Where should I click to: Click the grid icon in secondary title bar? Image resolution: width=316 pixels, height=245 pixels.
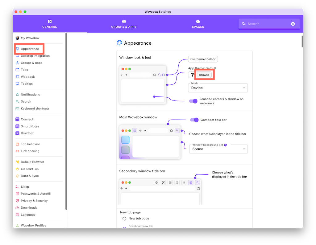click(184, 182)
